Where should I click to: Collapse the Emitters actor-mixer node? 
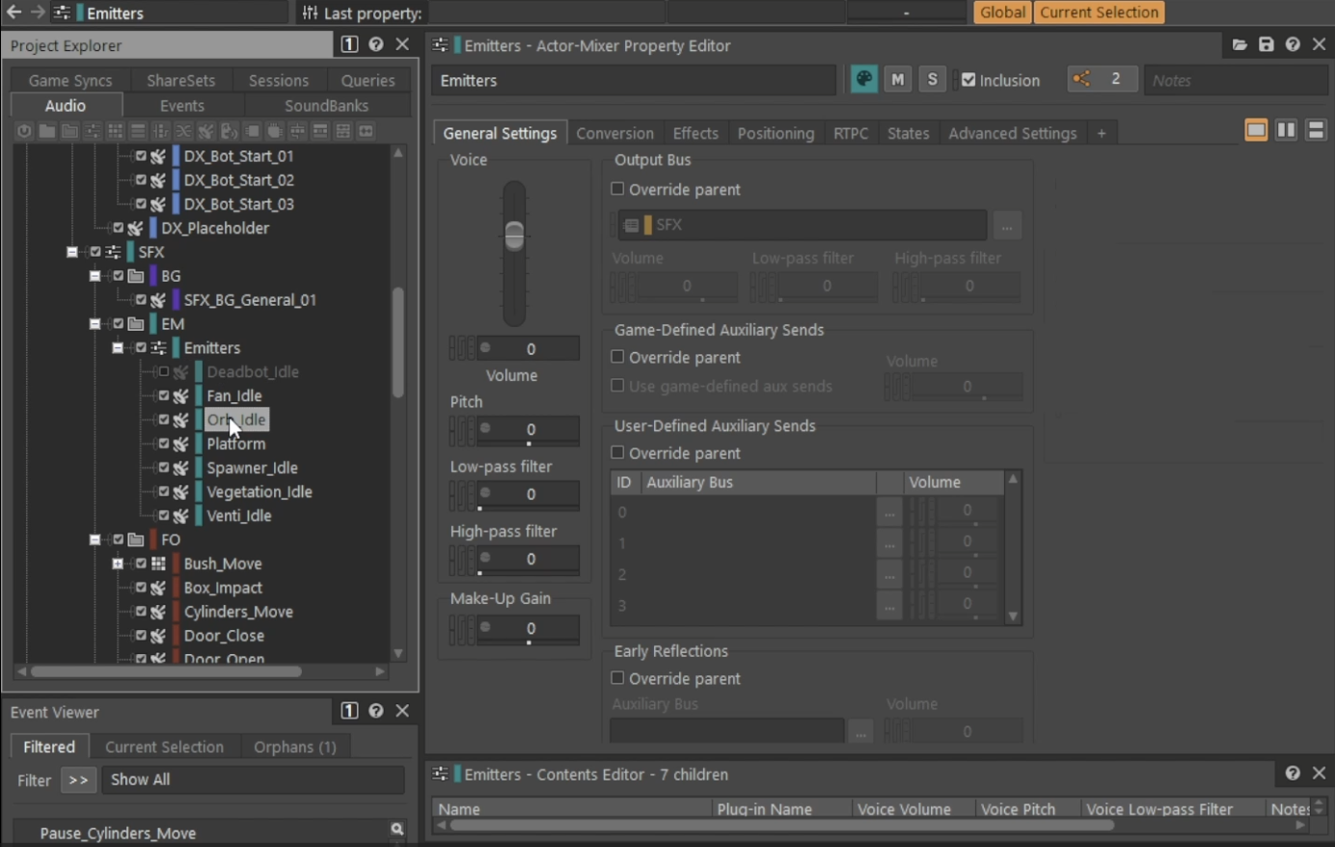(x=118, y=348)
